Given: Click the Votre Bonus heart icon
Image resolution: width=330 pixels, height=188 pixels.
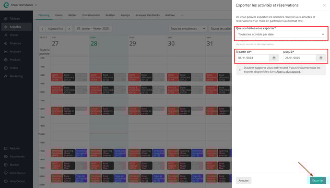Looking at the screenshot, I should tap(6, 173).
